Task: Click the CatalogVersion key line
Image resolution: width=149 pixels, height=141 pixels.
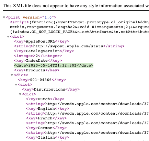Action: tap(44, 51)
